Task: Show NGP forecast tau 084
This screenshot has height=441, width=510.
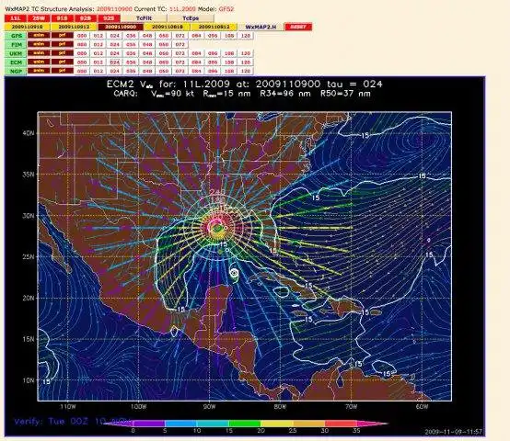Action: (x=196, y=71)
